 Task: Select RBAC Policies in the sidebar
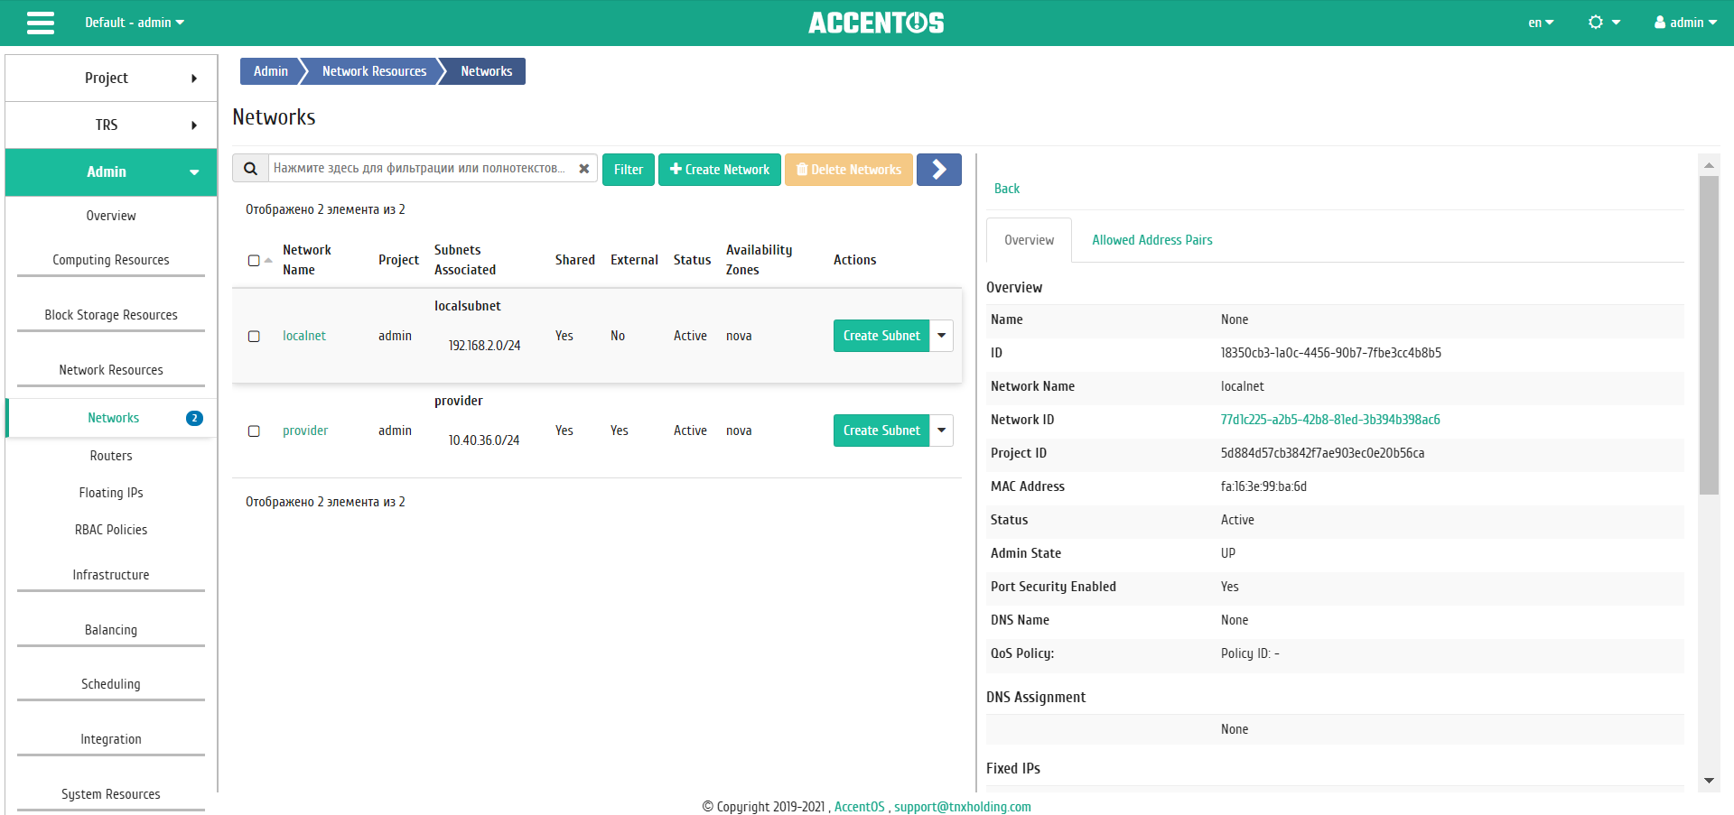(111, 530)
